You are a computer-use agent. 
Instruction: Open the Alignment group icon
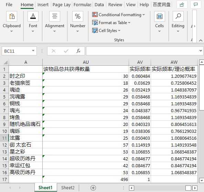coord(55,17)
